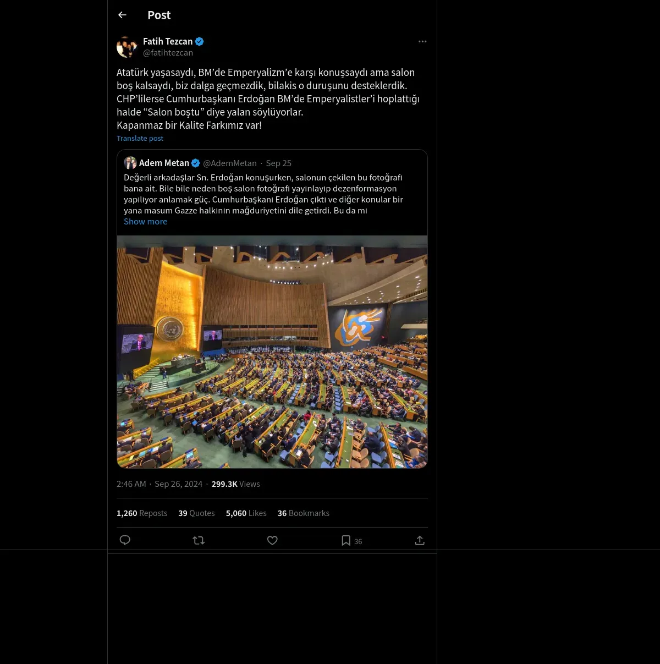The width and height of the screenshot is (660, 664).
Task: Open Fatih Tezcan's profile avatar
Action: tap(127, 47)
